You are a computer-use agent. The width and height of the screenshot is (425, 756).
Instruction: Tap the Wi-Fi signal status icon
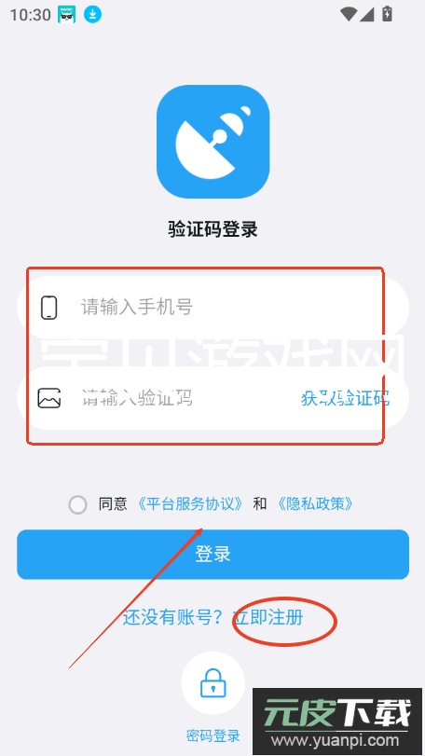pyautogui.click(x=348, y=15)
